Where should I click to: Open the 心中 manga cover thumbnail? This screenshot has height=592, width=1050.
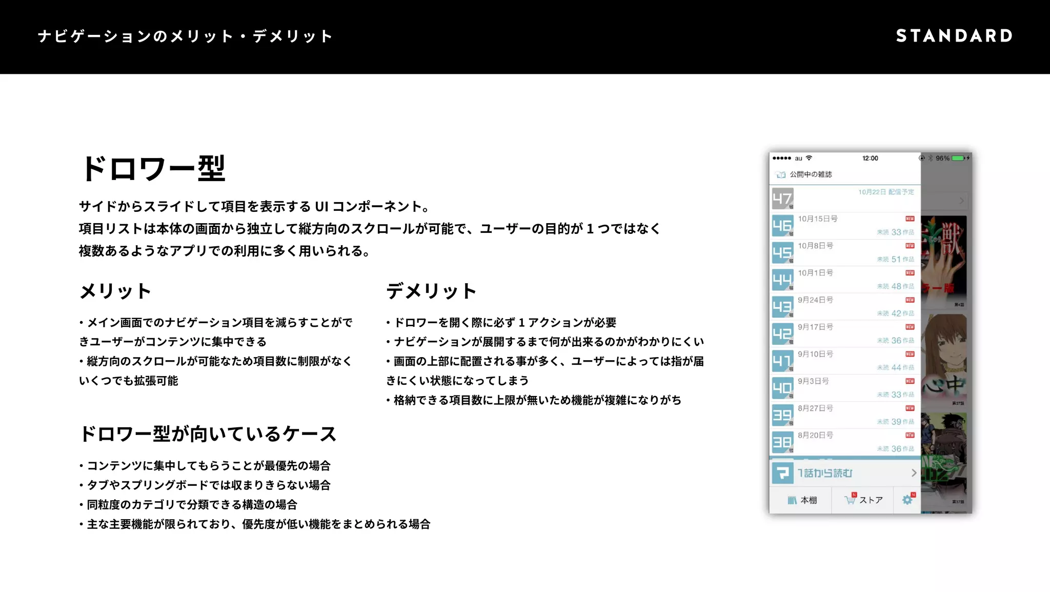pyautogui.click(x=943, y=361)
